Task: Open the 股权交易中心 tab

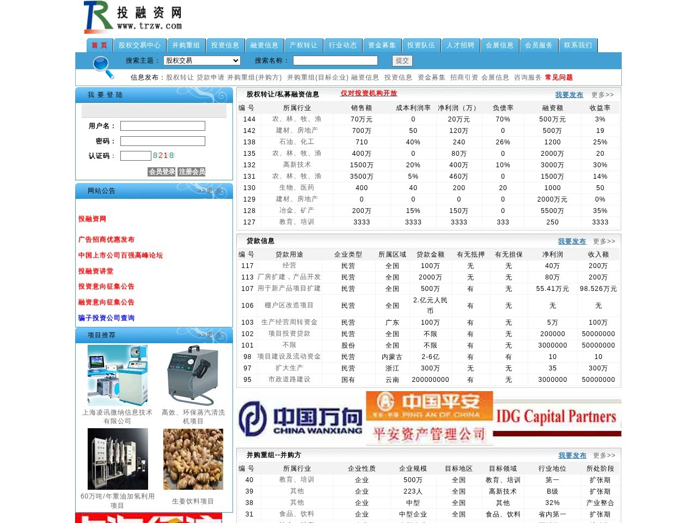Action: coord(139,45)
